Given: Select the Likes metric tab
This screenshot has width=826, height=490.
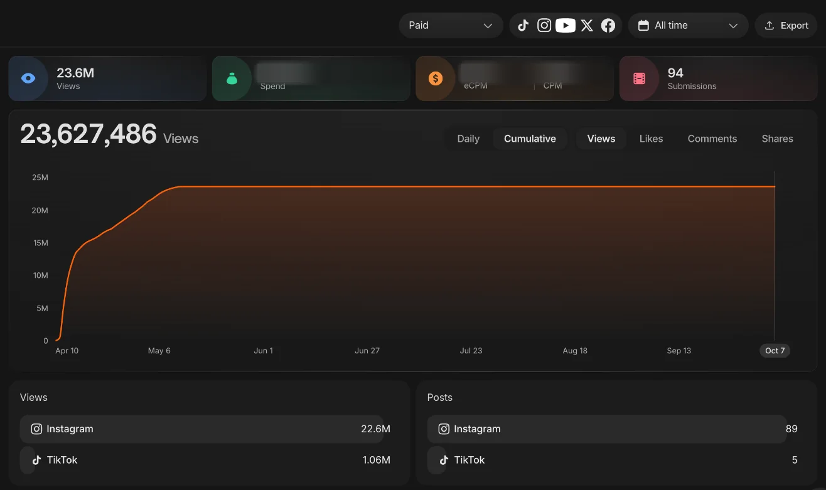Looking at the screenshot, I should click(651, 139).
